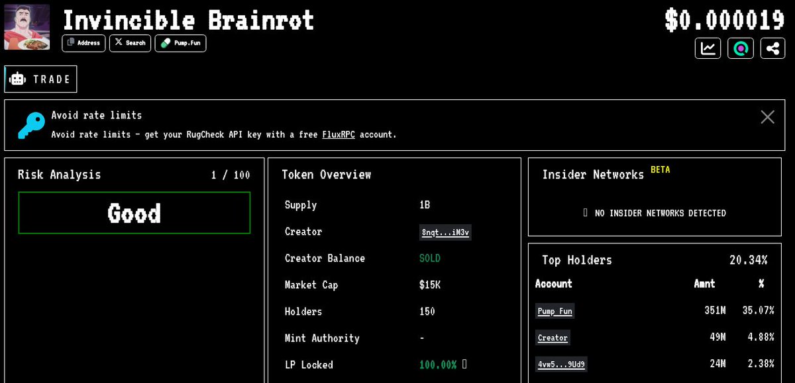Image resolution: width=795 pixels, height=383 pixels.
Task: Click the 4vw5...9Ud9 percentage 2.38%
Action: click(760, 363)
